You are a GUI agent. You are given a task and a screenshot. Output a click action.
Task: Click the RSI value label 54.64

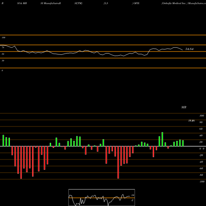click(x=190, y=49)
